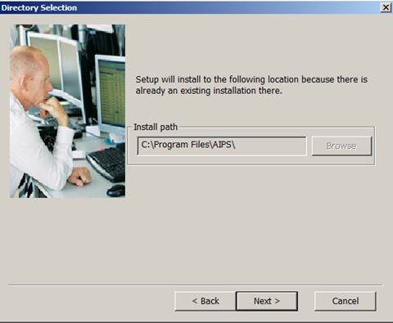Click the spreadsheet monitor in the photo
The image size is (393, 323).
[111, 96]
